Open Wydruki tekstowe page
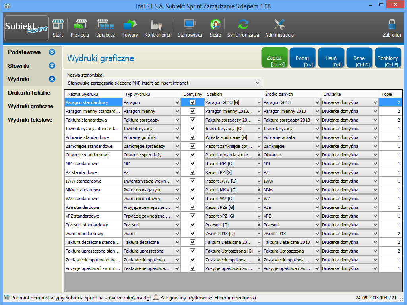Screen dimensions: 407x305 tap(30, 120)
